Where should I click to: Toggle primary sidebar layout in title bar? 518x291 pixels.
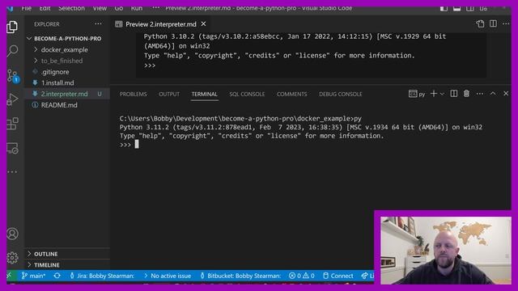[x=444, y=9]
